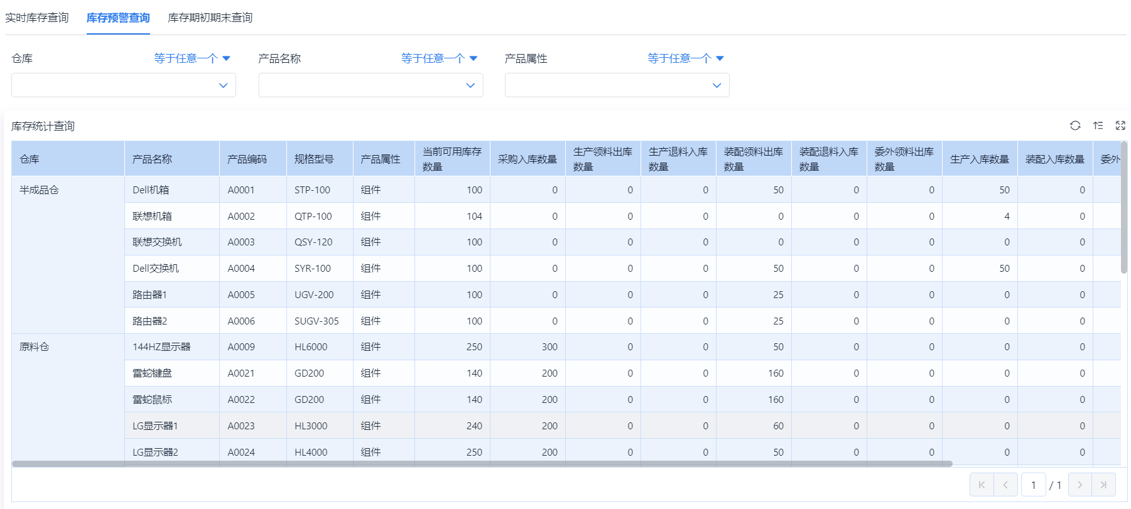The image size is (1131, 509).
Task: Click the 104 available stock value
Action: [452, 216]
